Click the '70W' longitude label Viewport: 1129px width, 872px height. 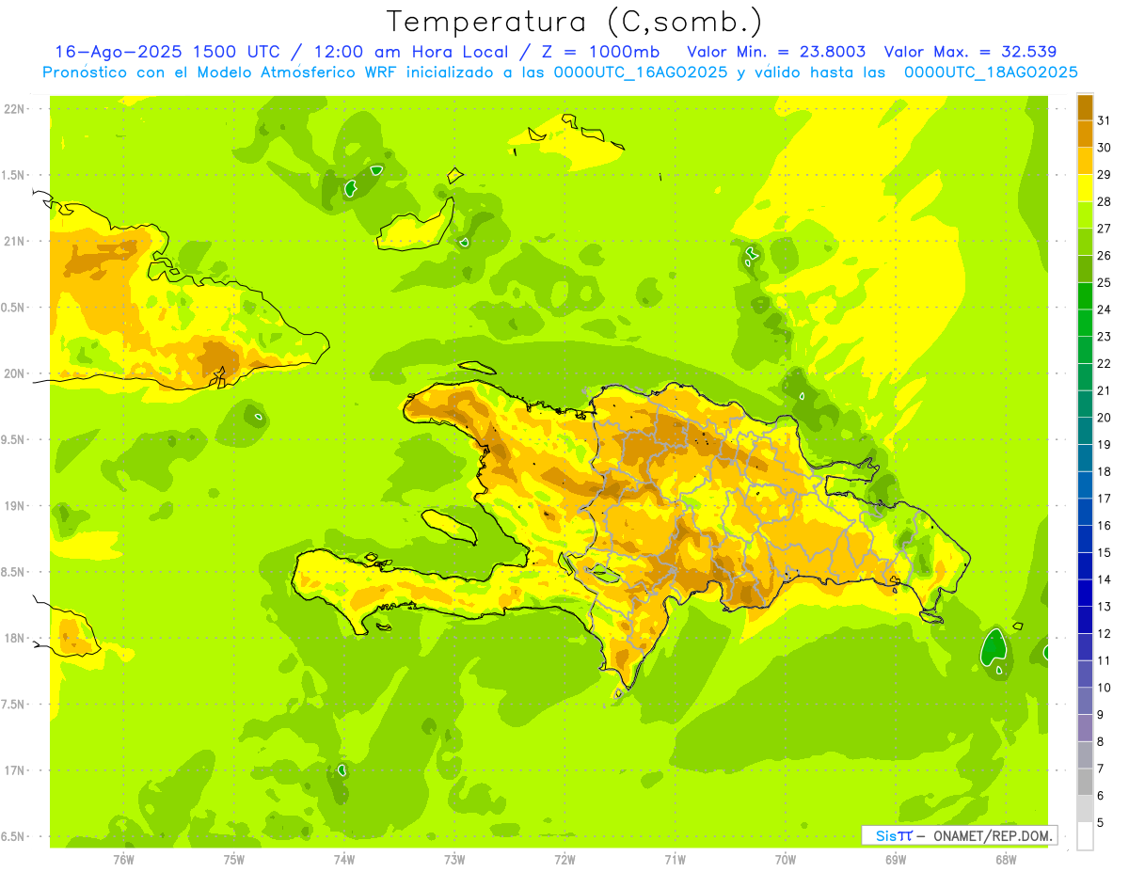point(786,858)
